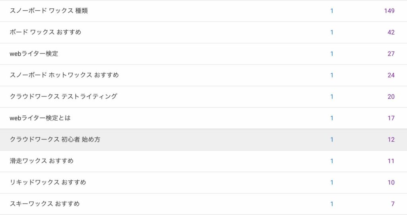Select the スノーボード ワックス 種類 query row
Image resolution: width=407 pixels, height=215 pixels.
click(203, 11)
